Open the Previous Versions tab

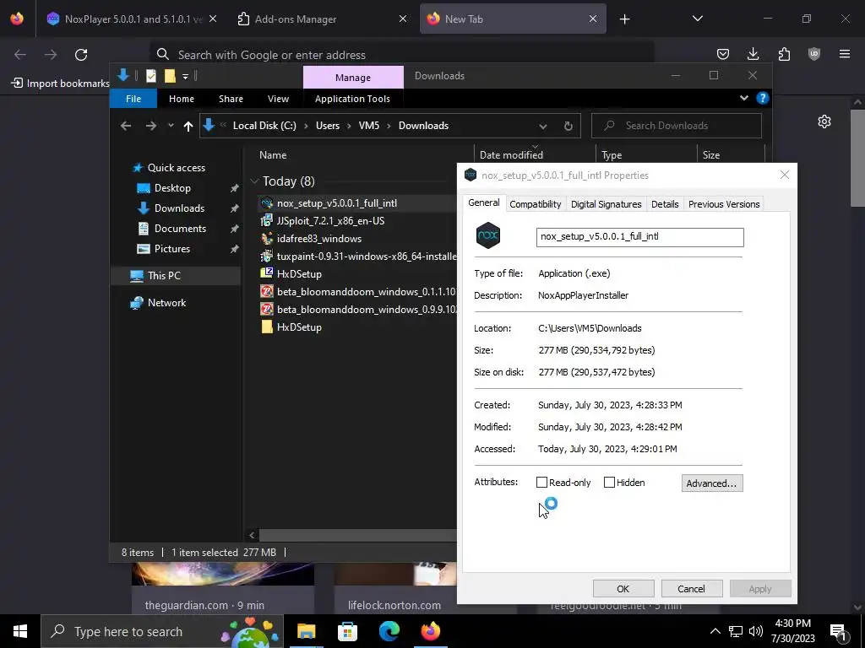(724, 204)
